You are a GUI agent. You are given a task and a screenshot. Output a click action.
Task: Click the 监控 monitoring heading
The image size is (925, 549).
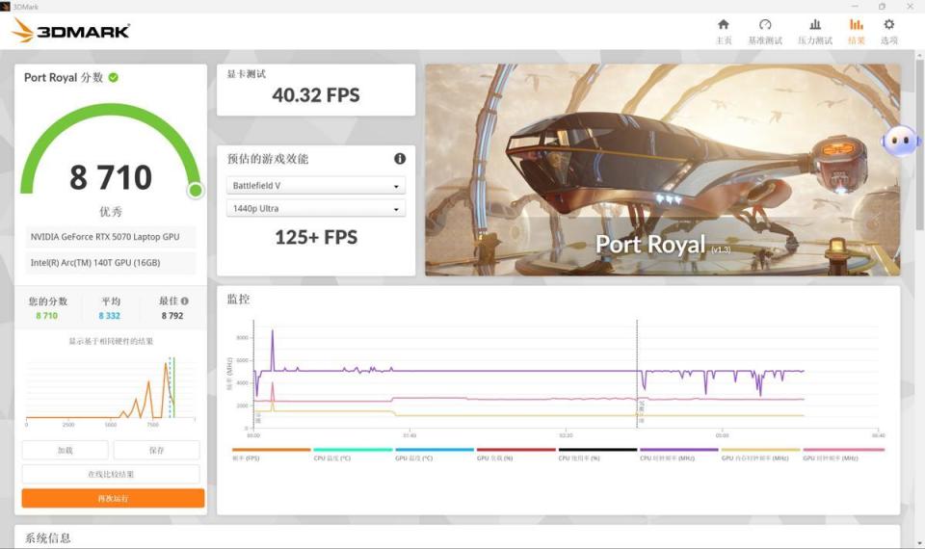tap(238, 299)
